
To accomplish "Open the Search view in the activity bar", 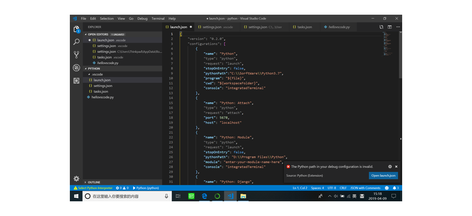I will click(x=76, y=42).
